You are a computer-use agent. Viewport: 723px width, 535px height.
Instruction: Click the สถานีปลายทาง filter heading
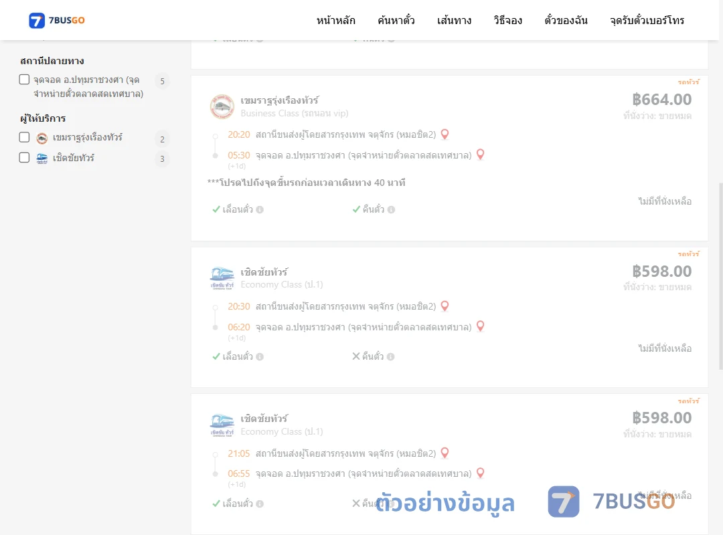click(x=52, y=61)
